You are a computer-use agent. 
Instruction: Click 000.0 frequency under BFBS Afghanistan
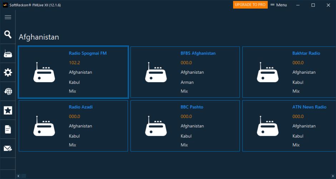(x=186, y=63)
